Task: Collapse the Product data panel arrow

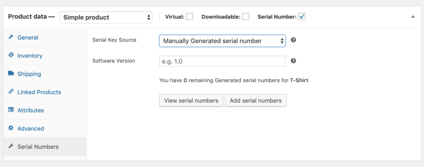Action: pyautogui.click(x=413, y=16)
